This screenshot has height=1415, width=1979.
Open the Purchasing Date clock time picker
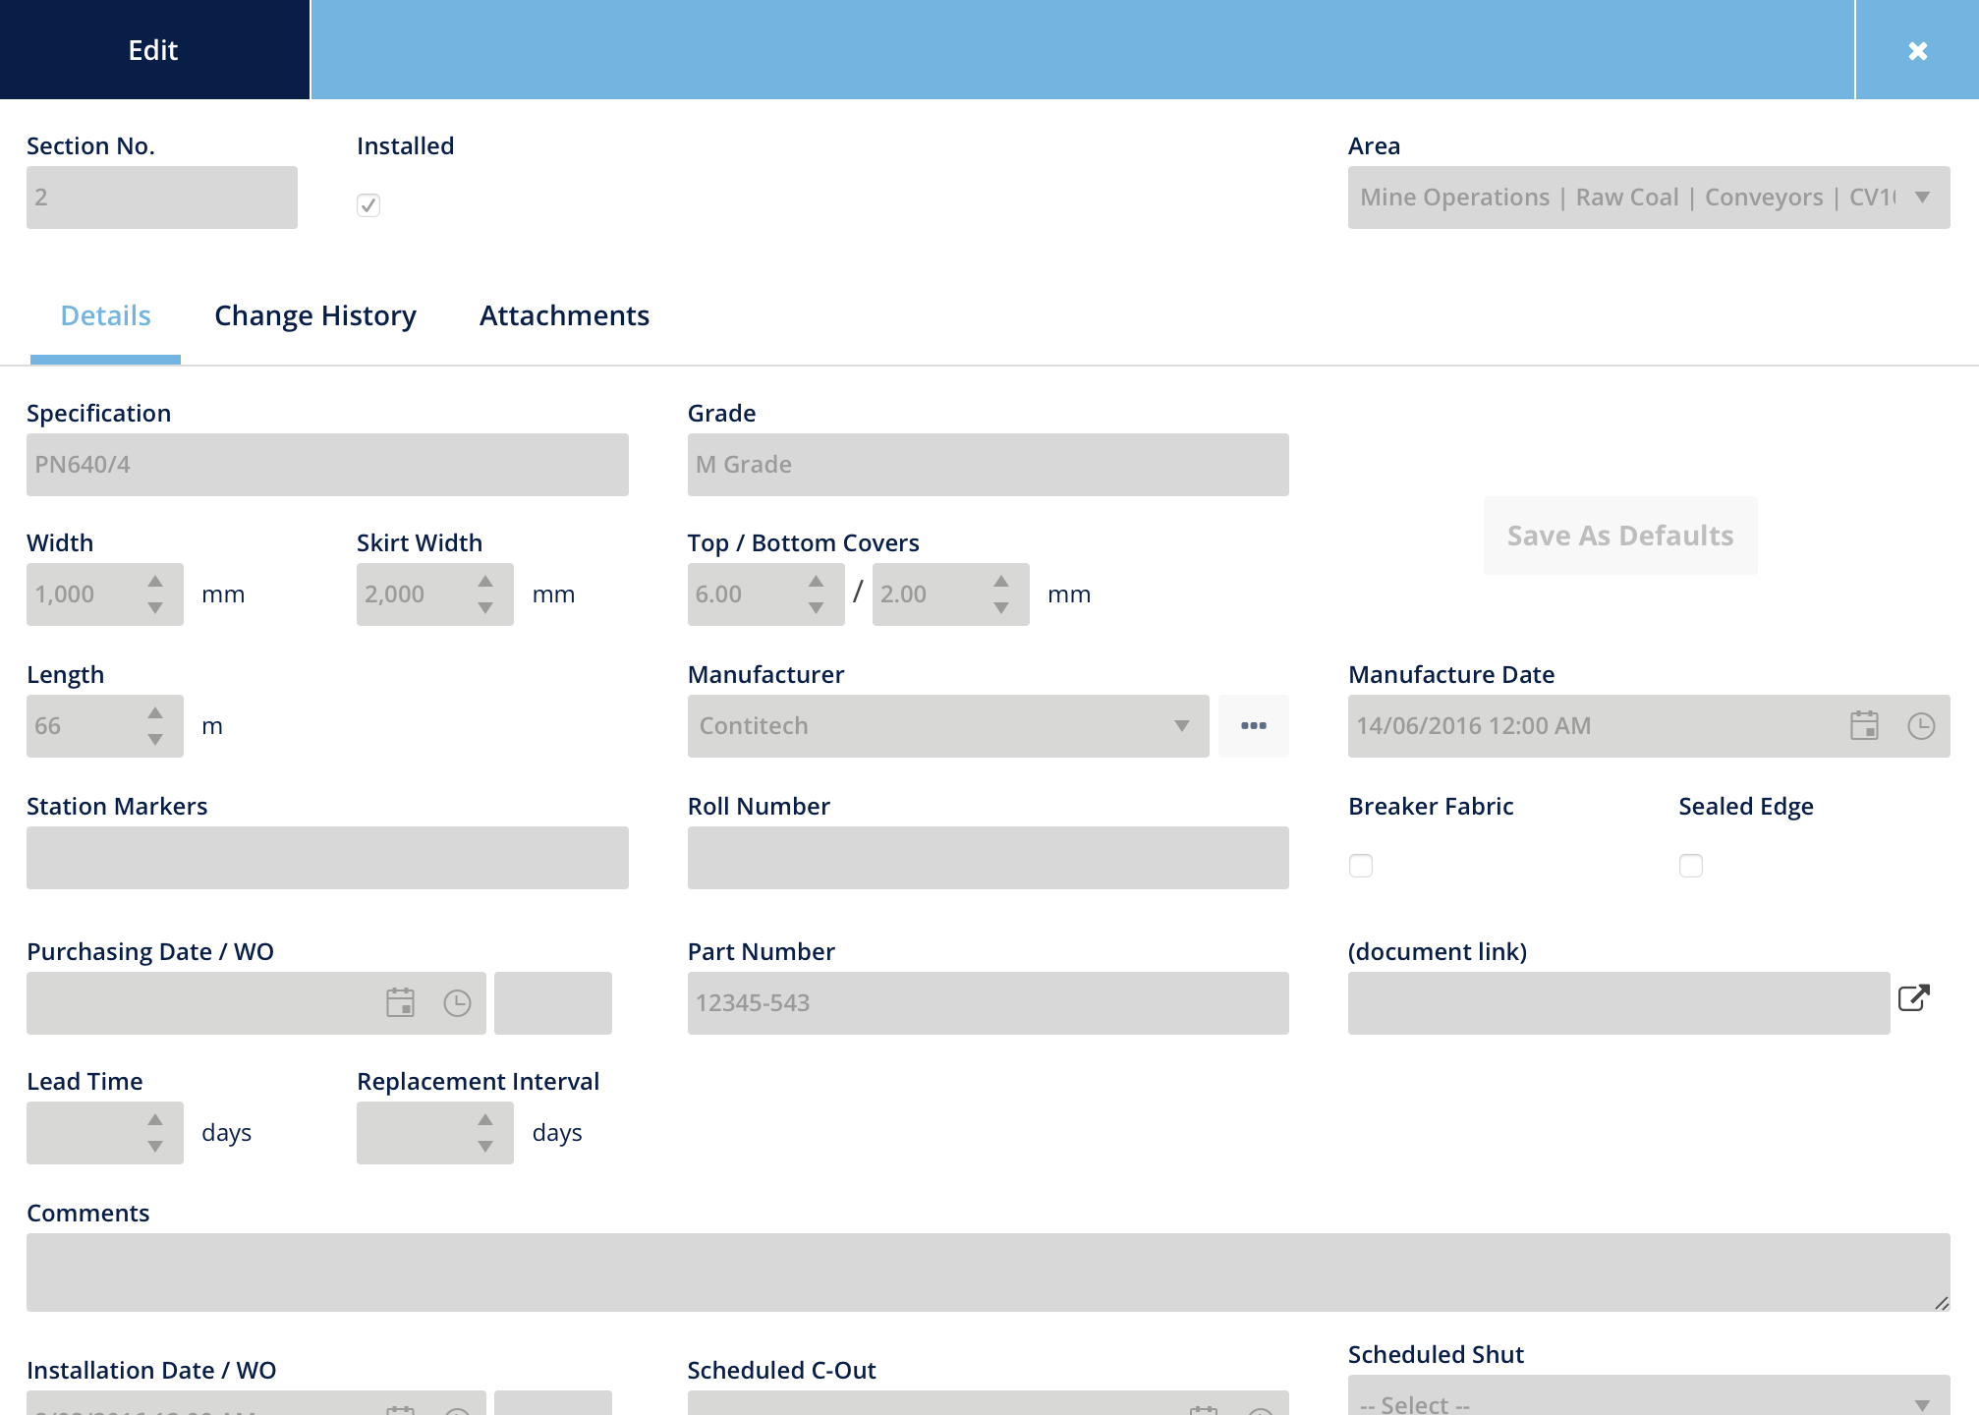pyautogui.click(x=457, y=1003)
